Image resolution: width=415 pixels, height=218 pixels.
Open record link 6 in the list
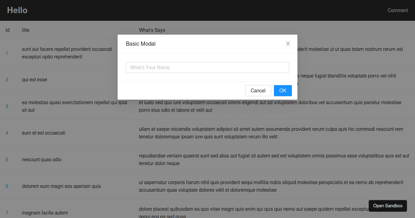7,186
